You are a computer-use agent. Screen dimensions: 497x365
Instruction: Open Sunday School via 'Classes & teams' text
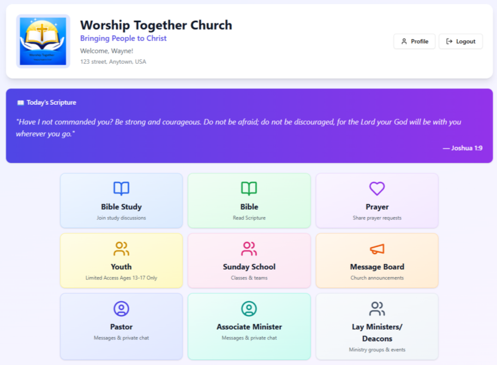[x=249, y=278]
